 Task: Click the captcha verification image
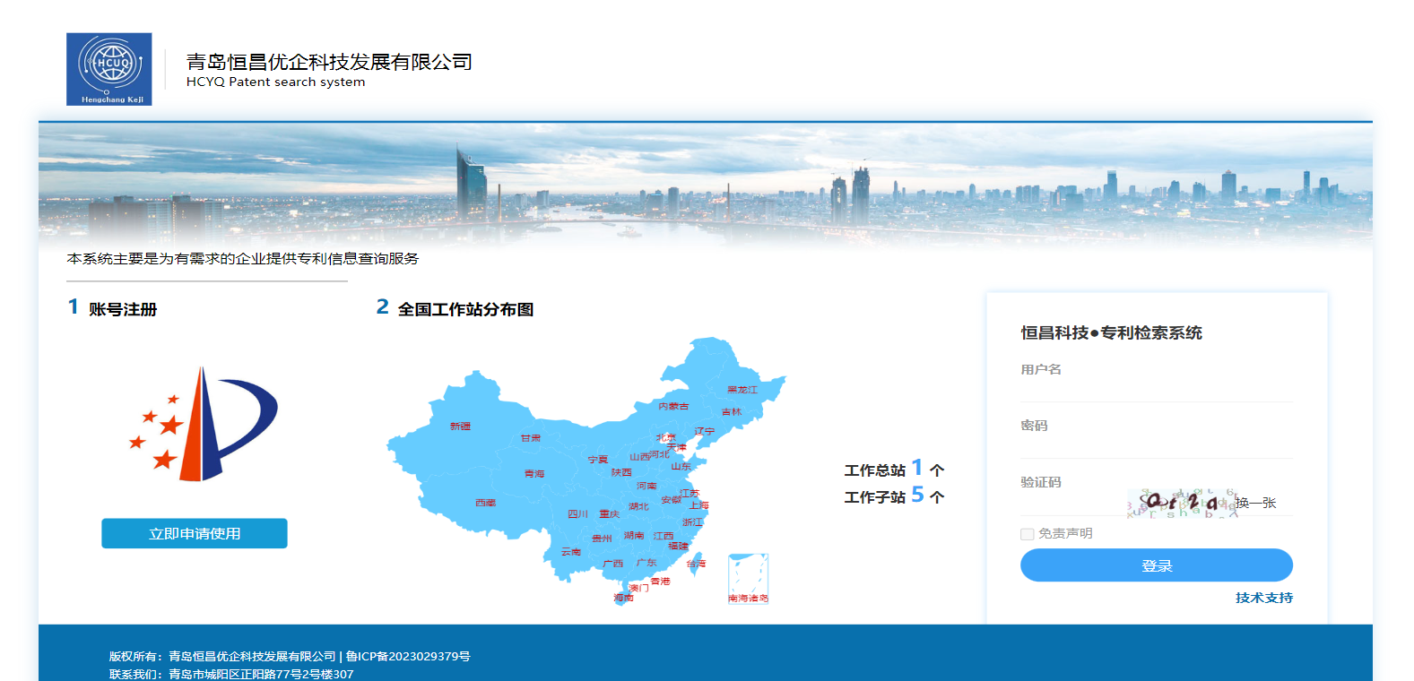[x=1180, y=504]
